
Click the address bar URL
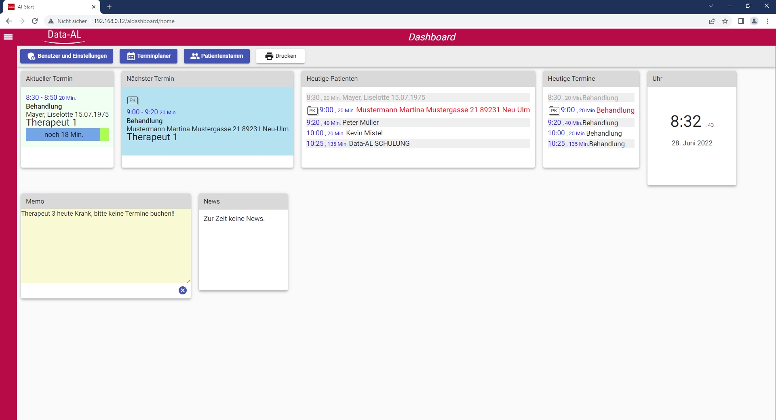tap(134, 21)
